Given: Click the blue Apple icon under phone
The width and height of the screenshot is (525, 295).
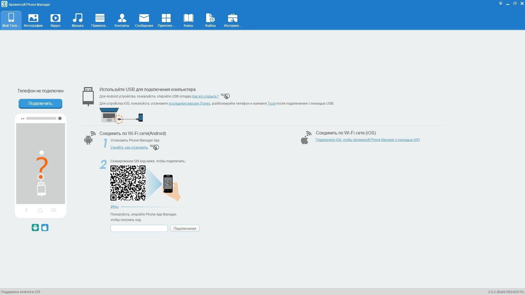Looking at the screenshot, I should 45,228.
